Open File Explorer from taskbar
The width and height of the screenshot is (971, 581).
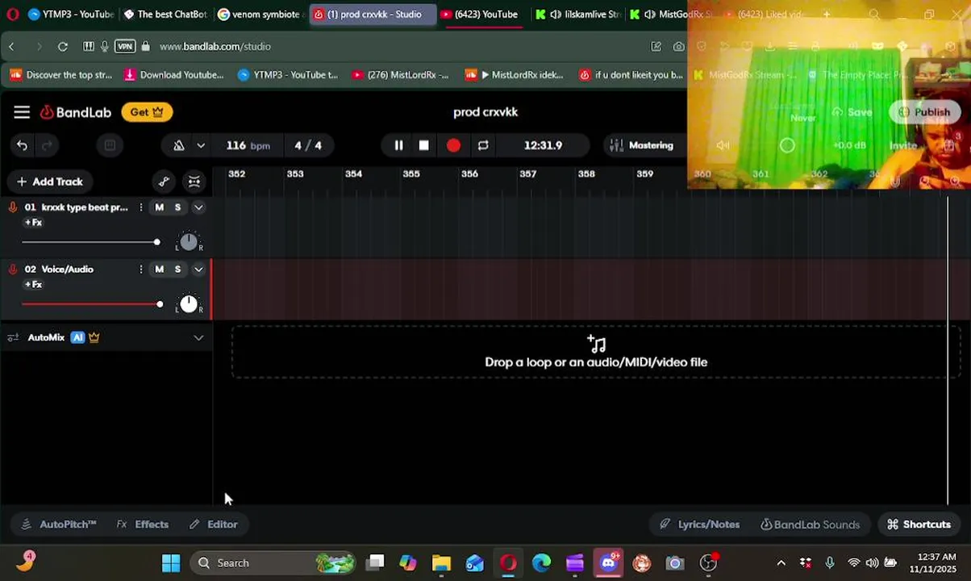tap(441, 562)
